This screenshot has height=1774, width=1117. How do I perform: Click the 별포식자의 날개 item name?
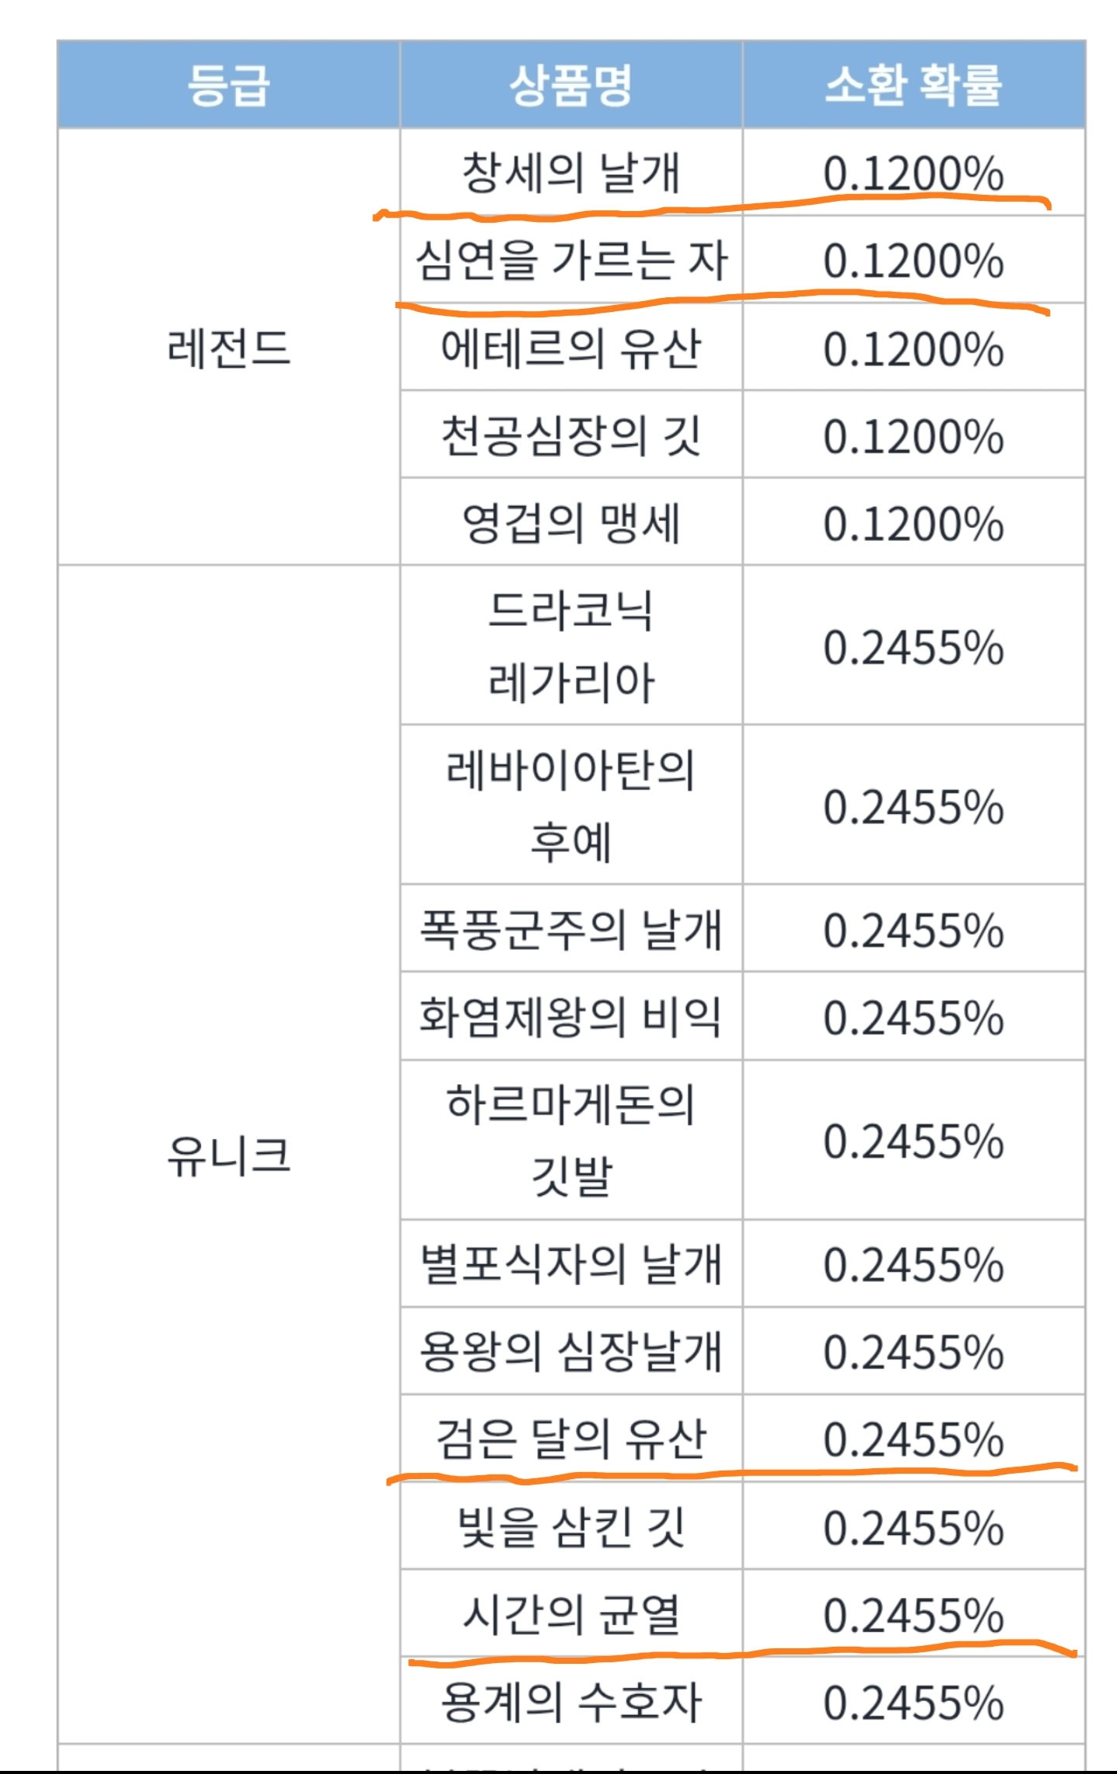click(x=571, y=1264)
